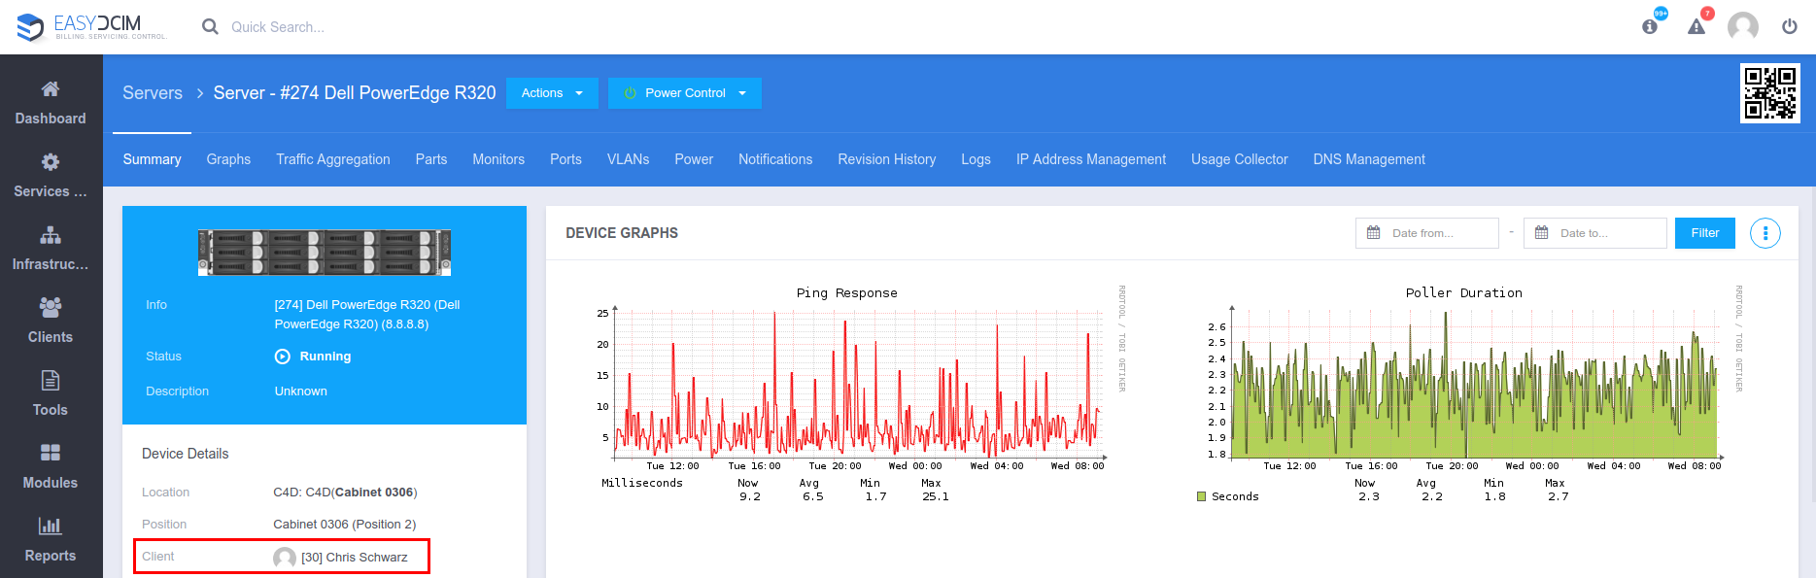The image size is (1816, 578).
Task: Expand the Actions dropdown
Action: [x=552, y=93]
